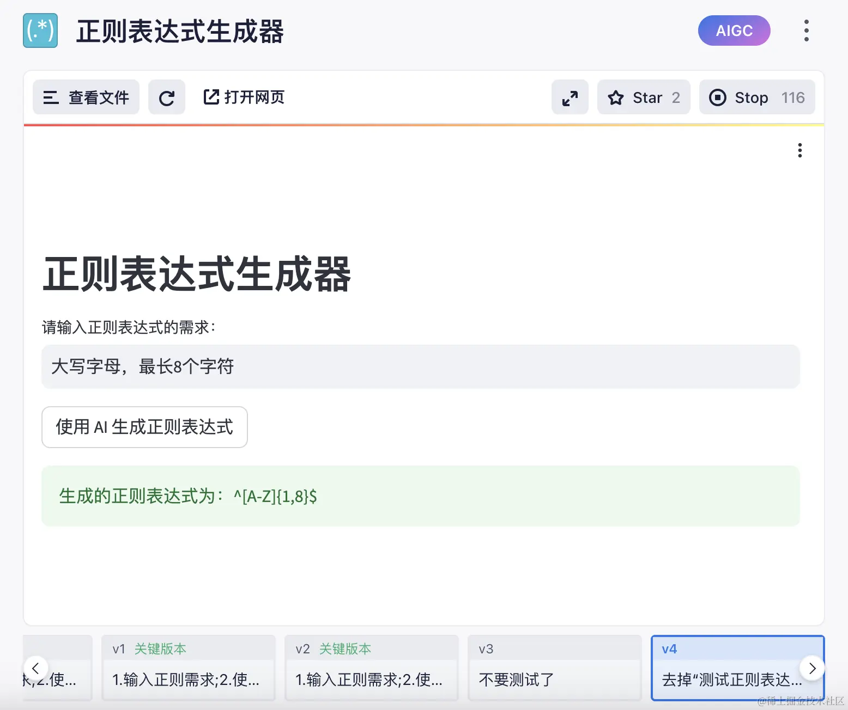848x710 pixels.
Task: Open the inner app three-dot menu
Action: 800,150
